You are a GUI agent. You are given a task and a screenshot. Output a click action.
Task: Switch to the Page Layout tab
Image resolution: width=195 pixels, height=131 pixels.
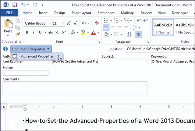[81, 13]
